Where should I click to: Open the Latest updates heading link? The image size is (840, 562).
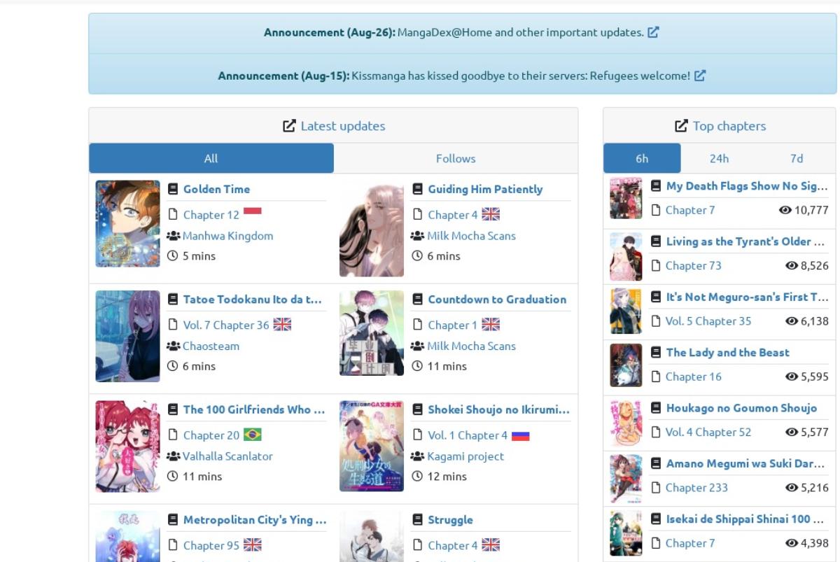pos(343,126)
